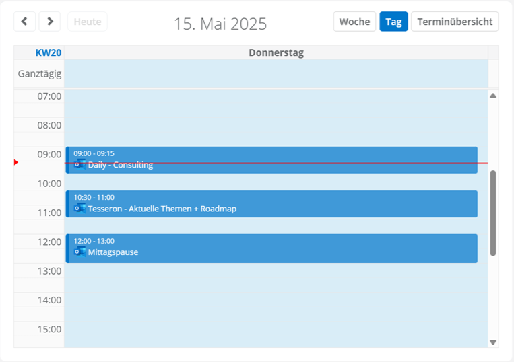Click the Ganztägig all-day row
This screenshot has width=514, height=362.
[x=275, y=74]
